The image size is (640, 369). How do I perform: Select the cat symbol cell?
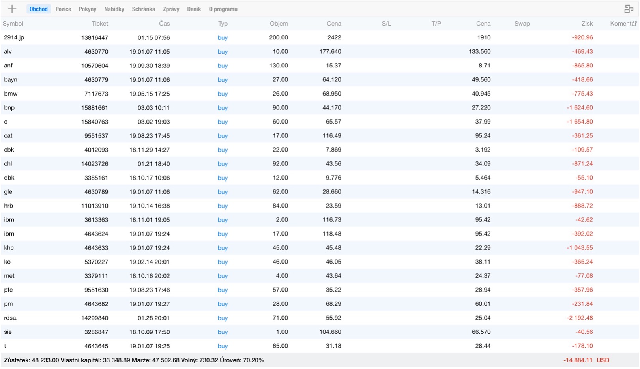pyautogui.click(x=8, y=136)
